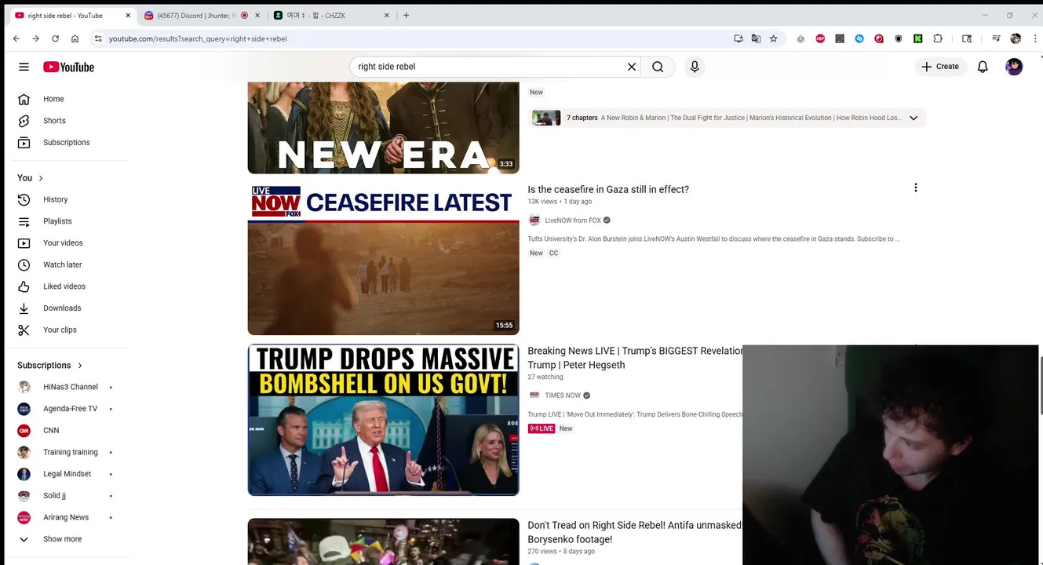Open the Shazam extension icon
Screen dimensions: 1043x565
(x=859, y=38)
